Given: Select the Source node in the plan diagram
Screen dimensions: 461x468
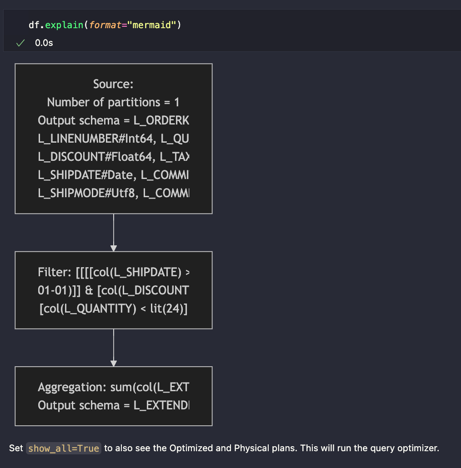Looking at the screenshot, I should pyautogui.click(x=113, y=138).
